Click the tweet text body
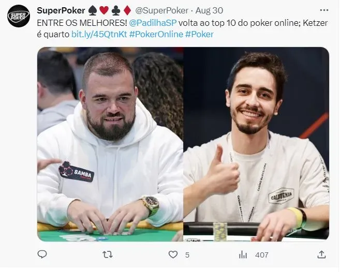This screenshot has width=340, height=272. [182, 28]
